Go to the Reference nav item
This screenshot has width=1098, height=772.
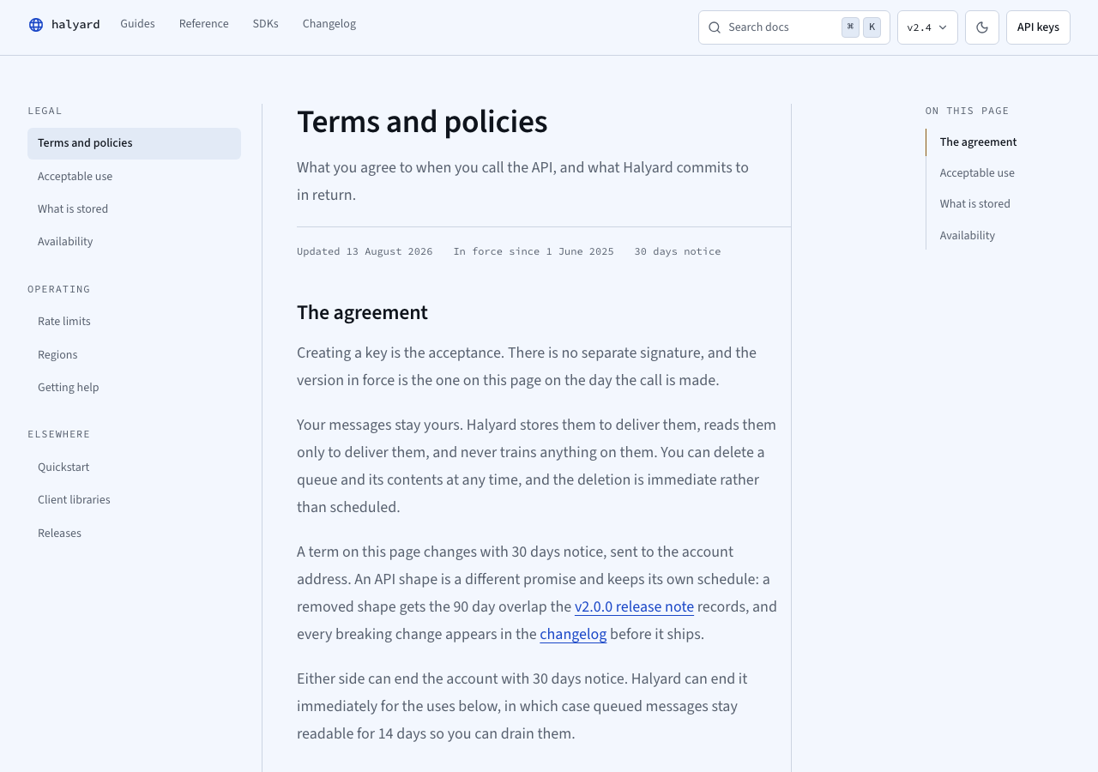(x=204, y=24)
